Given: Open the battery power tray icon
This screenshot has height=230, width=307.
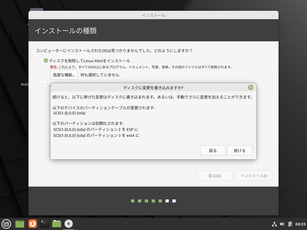Looking at the screenshot, I should 290,224.
